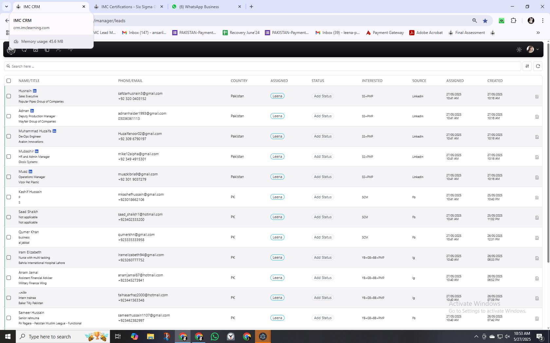This screenshot has height=343, width=550.
Task: Click the user-check icon in CRM navbar
Action: (x=59, y=50)
